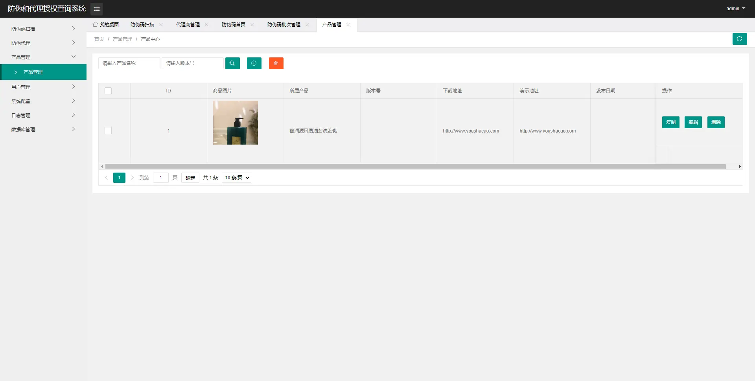The width and height of the screenshot is (755, 381).
Task: Click the go-to page number input
Action: click(x=161, y=178)
